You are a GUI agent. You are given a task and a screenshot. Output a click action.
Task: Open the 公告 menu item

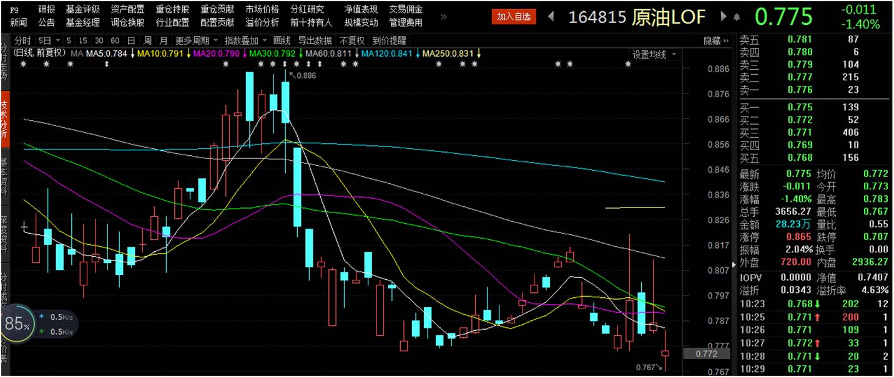click(46, 22)
